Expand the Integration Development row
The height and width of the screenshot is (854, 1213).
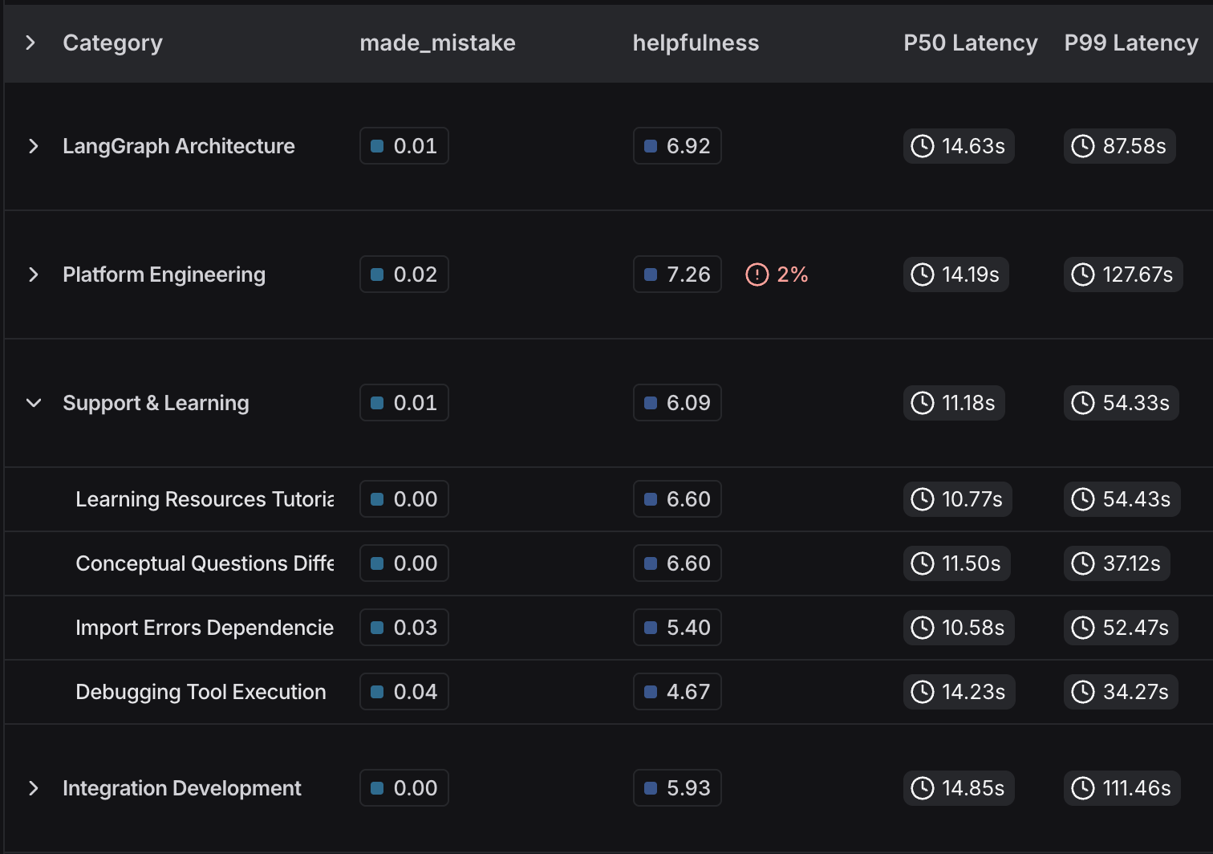[x=33, y=788]
